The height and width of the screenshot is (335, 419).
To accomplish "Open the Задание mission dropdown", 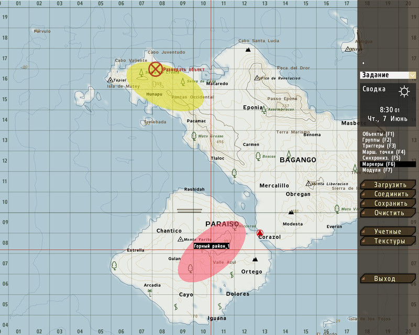I will pos(388,75).
